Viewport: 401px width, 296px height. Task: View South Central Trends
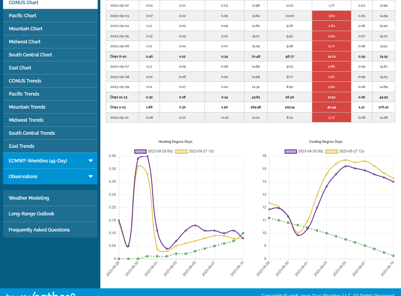coord(50,133)
